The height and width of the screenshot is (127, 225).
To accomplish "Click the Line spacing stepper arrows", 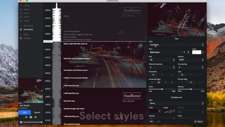I will [202, 67].
